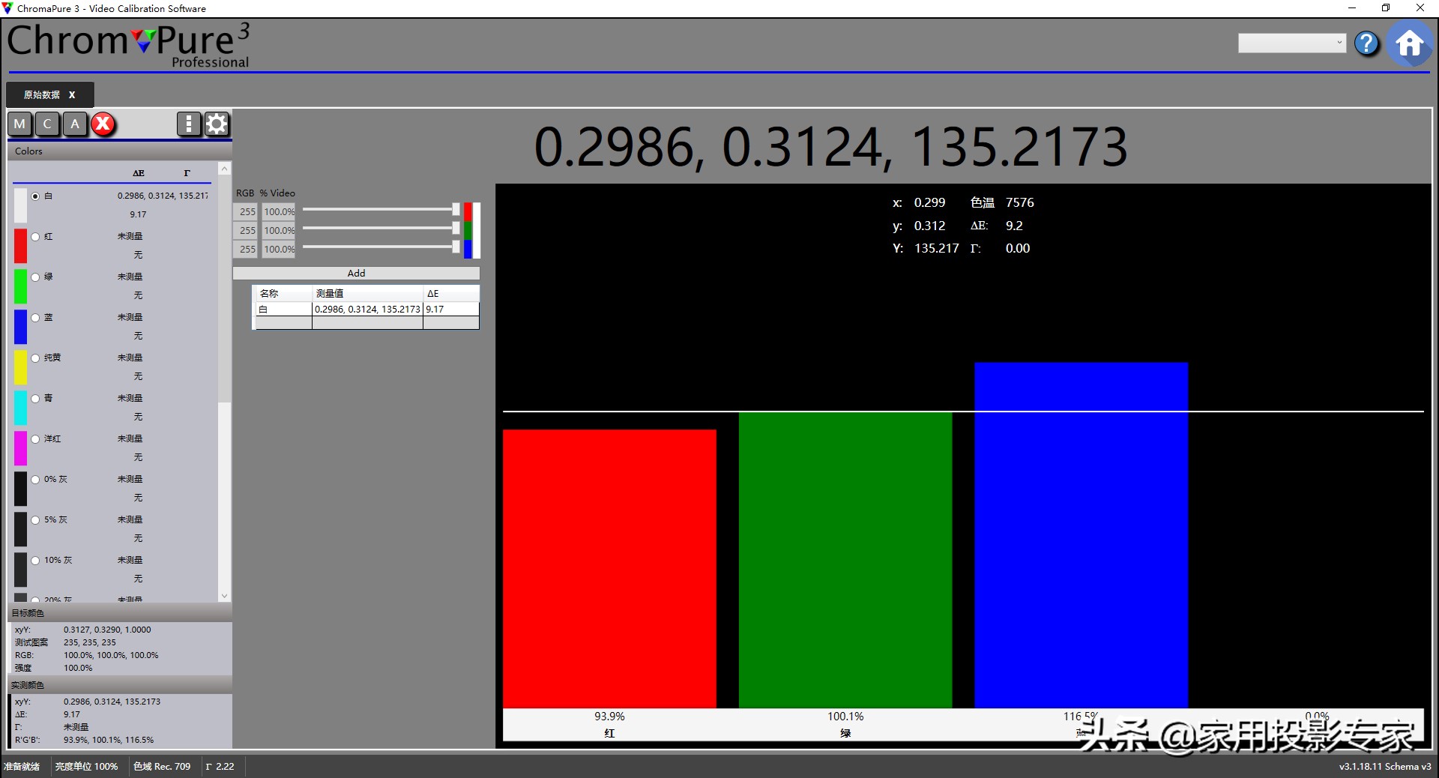Select the 纯黄 color radio button
This screenshot has width=1439, height=778.
coord(35,358)
